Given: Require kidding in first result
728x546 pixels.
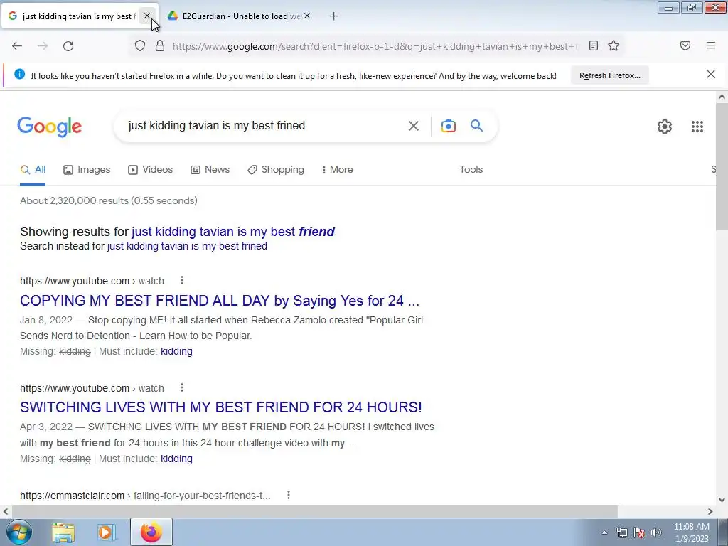Looking at the screenshot, I should pyautogui.click(x=176, y=351).
